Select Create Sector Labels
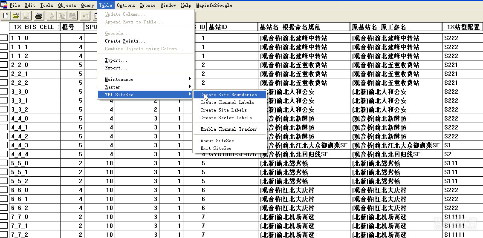Image resolution: width=483 pixels, height=238 pixels. pyautogui.click(x=229, y=118)
